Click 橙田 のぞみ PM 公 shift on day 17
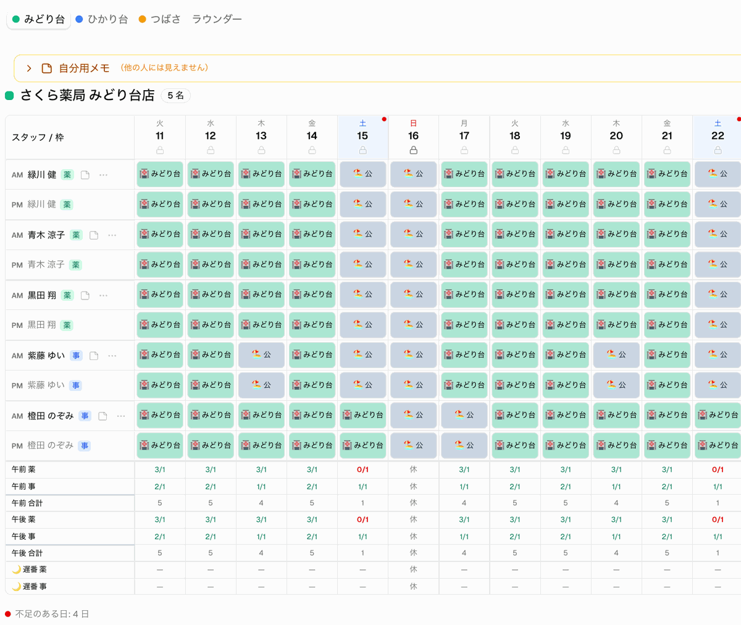 (464, 445)
